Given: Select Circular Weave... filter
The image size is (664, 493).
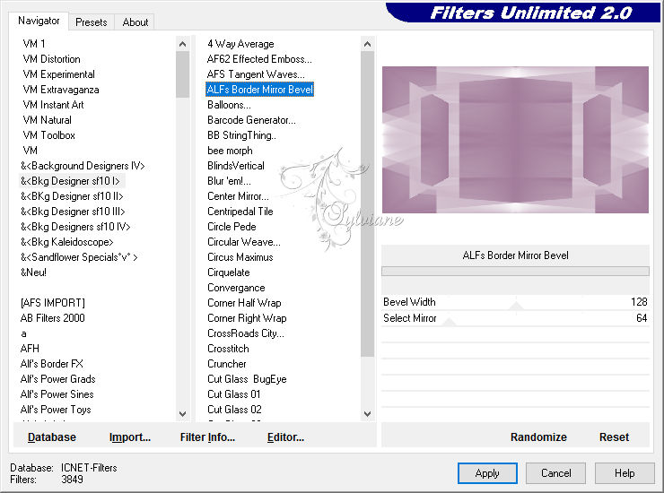Looking at the screenshot, I should pos(244,242).
